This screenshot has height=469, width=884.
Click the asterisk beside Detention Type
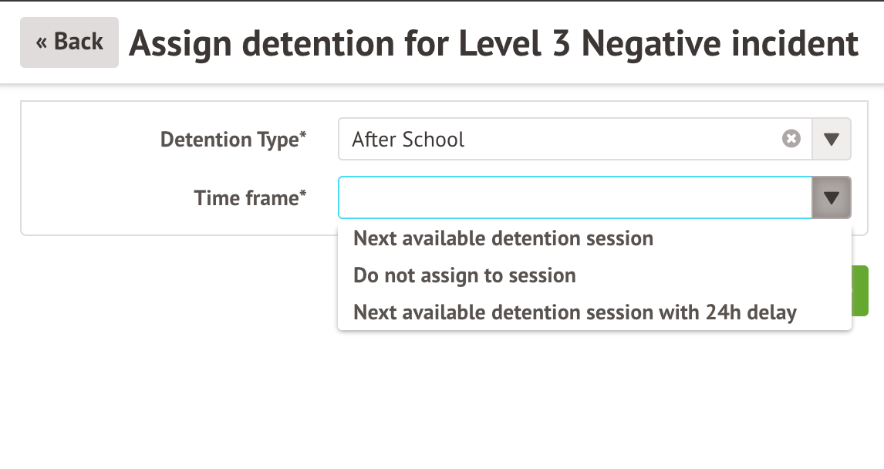tap(303, 136)
